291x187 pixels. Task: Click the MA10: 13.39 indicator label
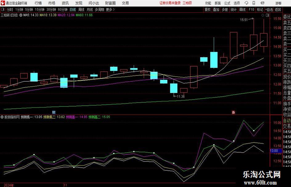48,15
